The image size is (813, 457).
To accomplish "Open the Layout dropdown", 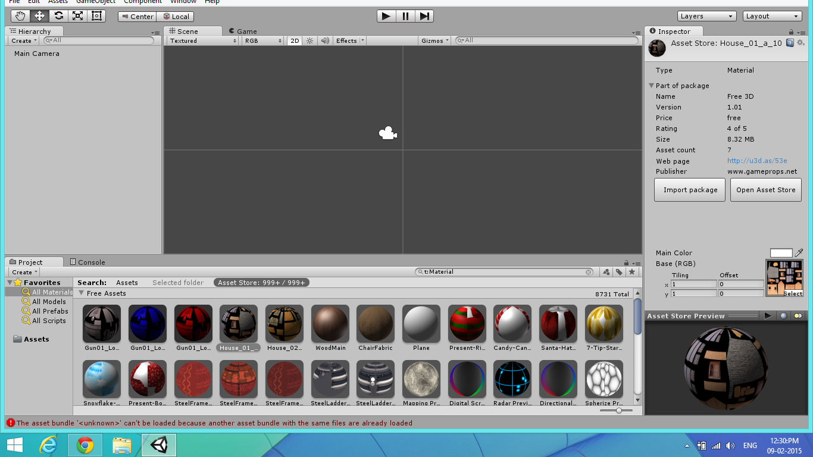I will [x=773, y=16].
